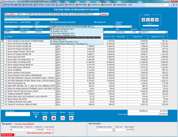
Task: Expand the Filtru dupa produsele din facturi dropdown
Action: [57, 19]
